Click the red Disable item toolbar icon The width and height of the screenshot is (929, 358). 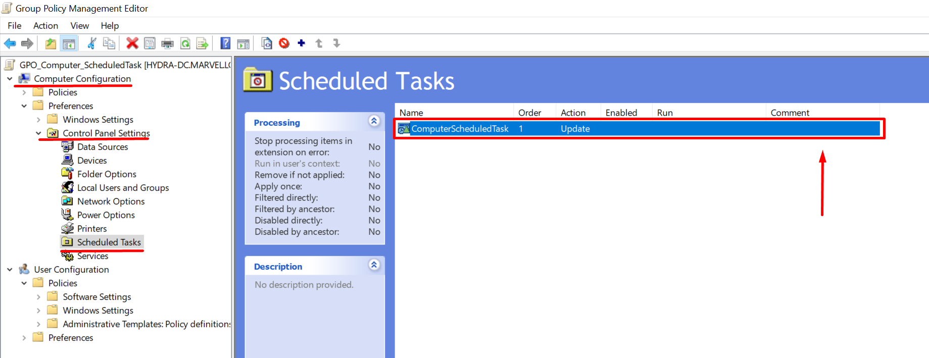click(x=284, y=43)
